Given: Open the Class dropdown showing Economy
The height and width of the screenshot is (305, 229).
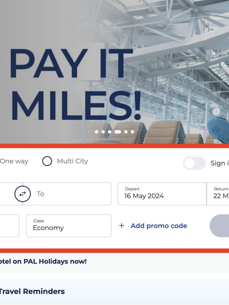Looking at the screenshot, I should (x=69, y=225).
